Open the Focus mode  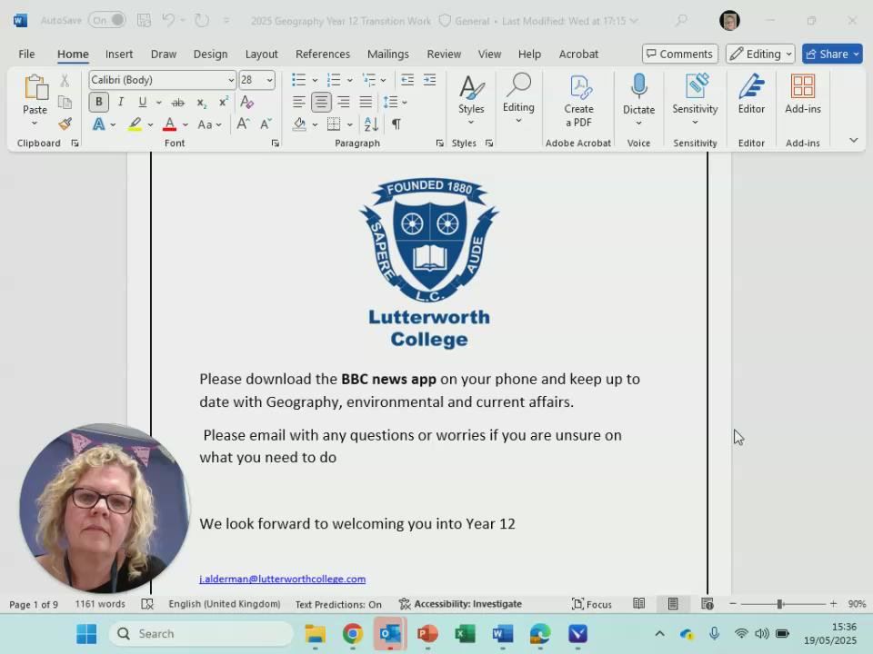pyautogui.click(x=592, y=604)
